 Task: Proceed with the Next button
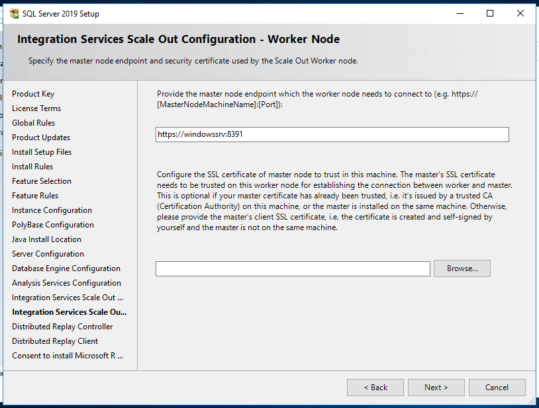436,388
